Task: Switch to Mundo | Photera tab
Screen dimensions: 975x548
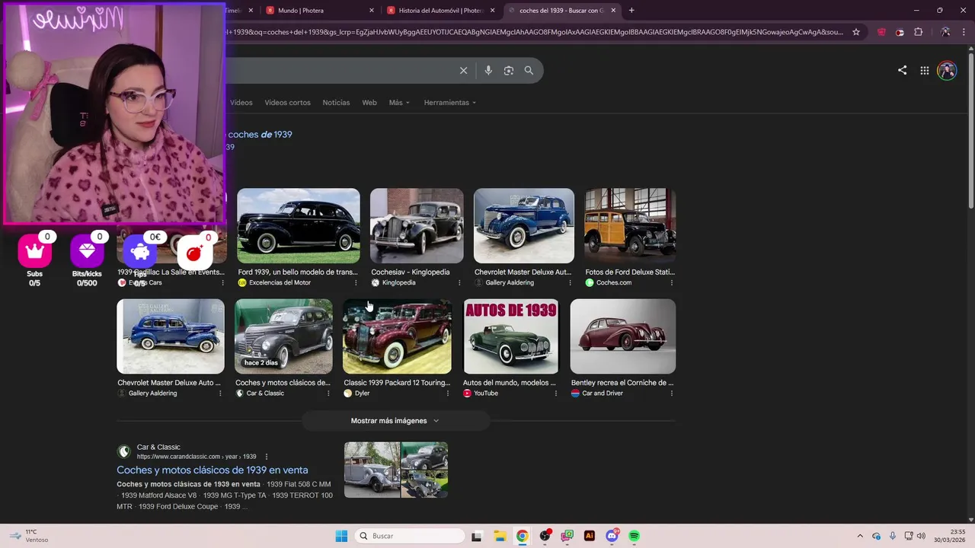Action: click(320, 11)
